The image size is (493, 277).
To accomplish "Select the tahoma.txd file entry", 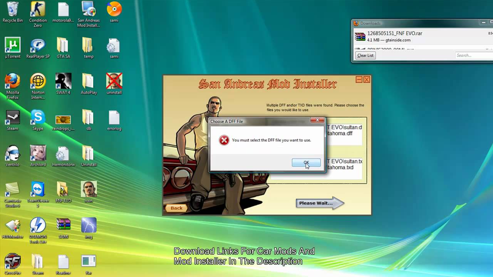I will click(340, 167).
